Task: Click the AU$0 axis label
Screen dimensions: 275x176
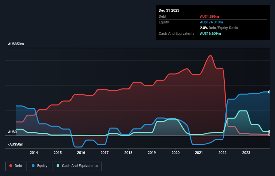Action: click(12, 132)
